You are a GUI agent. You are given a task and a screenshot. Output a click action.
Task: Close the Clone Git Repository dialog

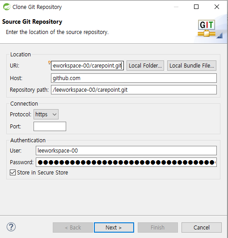coord(217,7)
